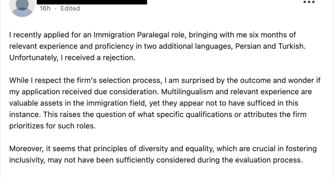Click the text prioritizes for such roles
Image resolution: width=334 pixels, height=178 pixels.
(53, 126)
